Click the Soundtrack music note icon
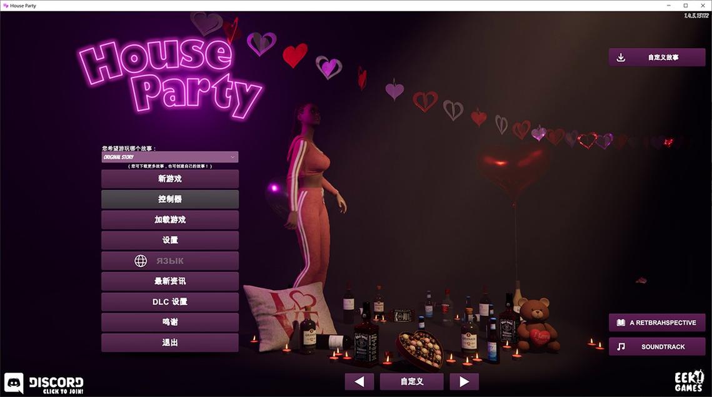This screenshot has height=397, width=712. [621, 346]
